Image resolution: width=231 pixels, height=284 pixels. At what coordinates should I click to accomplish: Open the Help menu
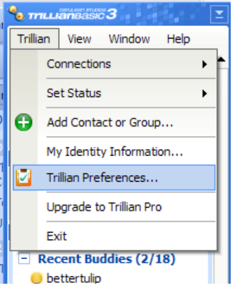(178, 39)
